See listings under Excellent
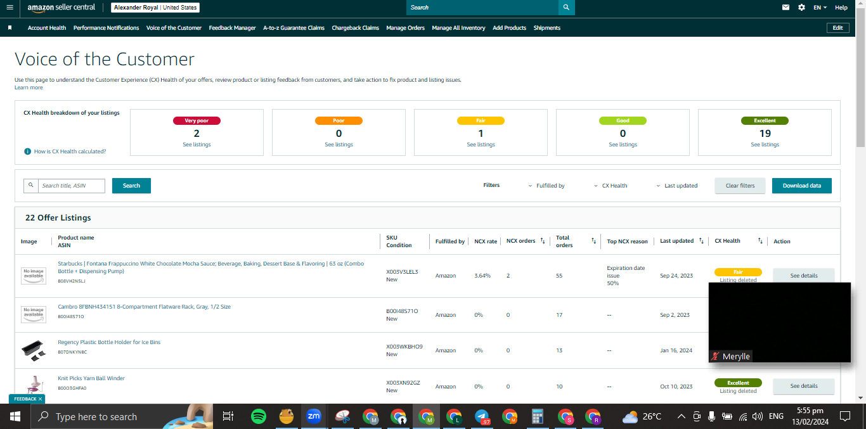Screen dimensions: 866x429 [765, 144]
